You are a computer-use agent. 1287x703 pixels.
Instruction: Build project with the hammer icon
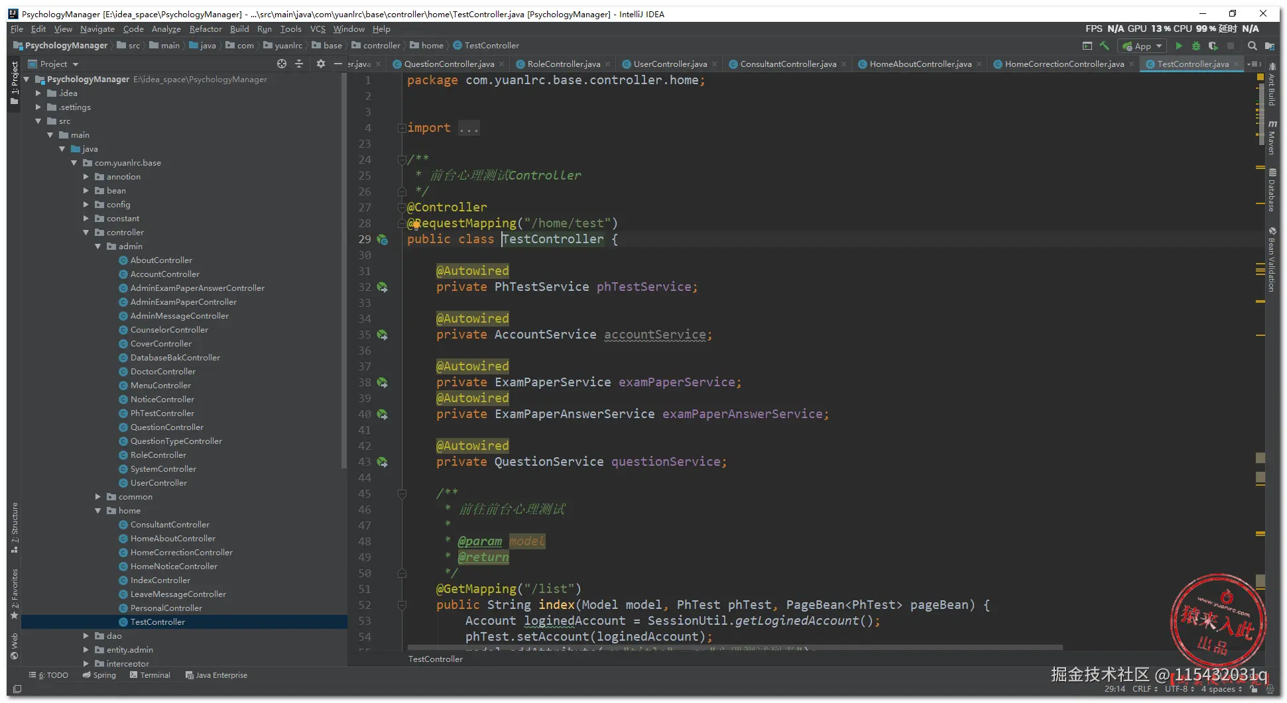[x=1104, y=46]
